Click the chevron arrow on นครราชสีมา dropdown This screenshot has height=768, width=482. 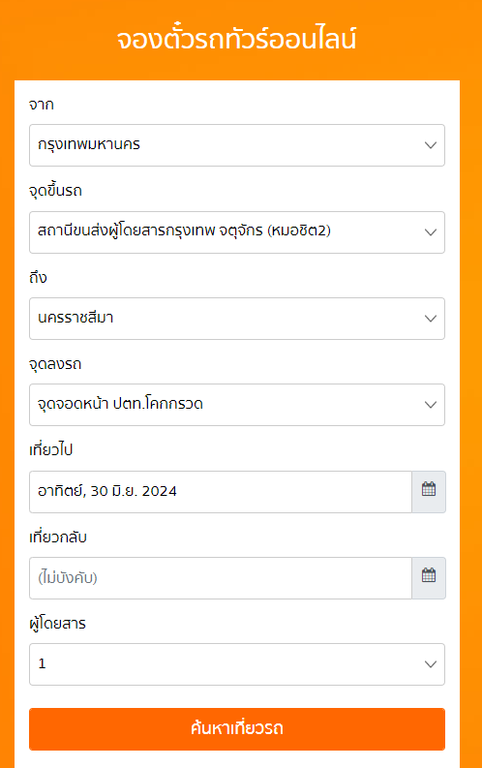pyautogui.click(x=431, y=319)
